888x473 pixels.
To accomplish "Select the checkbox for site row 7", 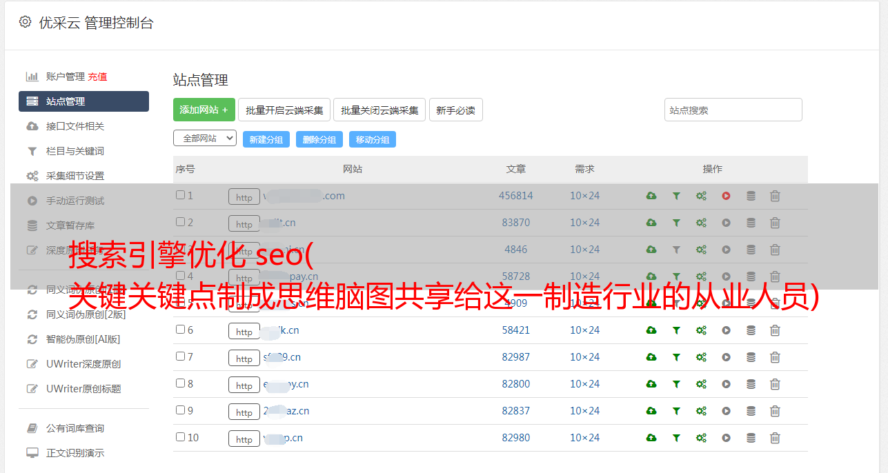I will 180,356.
